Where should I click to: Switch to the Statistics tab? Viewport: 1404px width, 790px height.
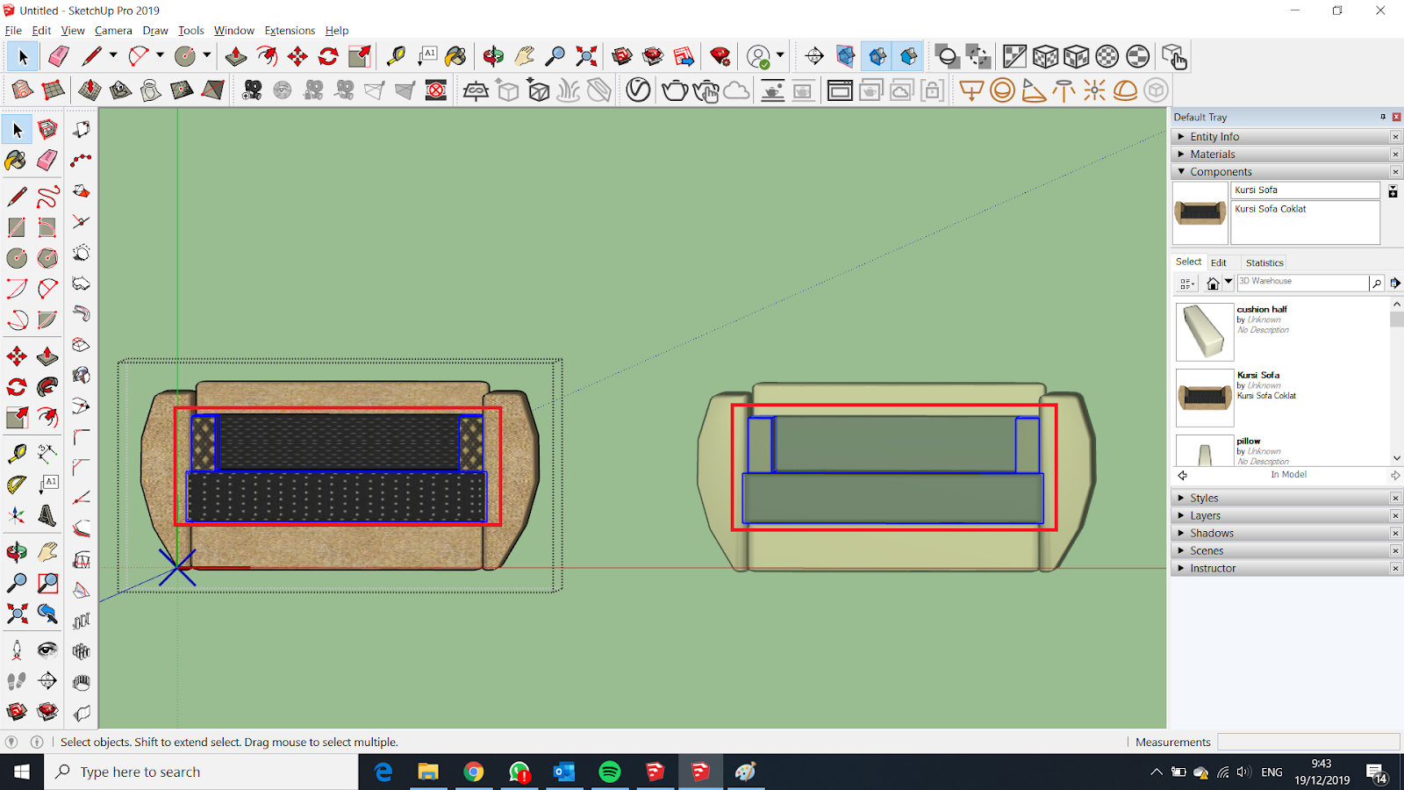click(1264, 262)
